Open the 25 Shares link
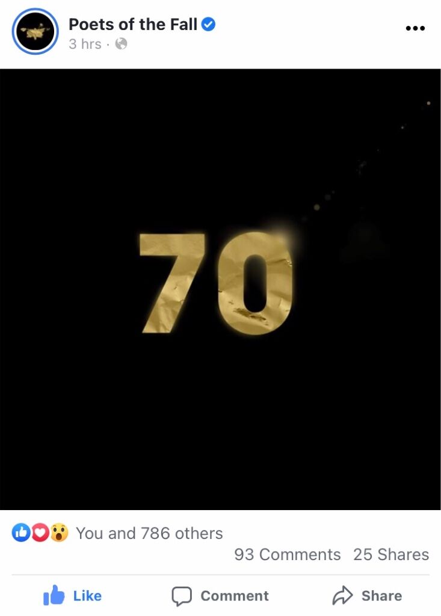 (x=391, y=555)
